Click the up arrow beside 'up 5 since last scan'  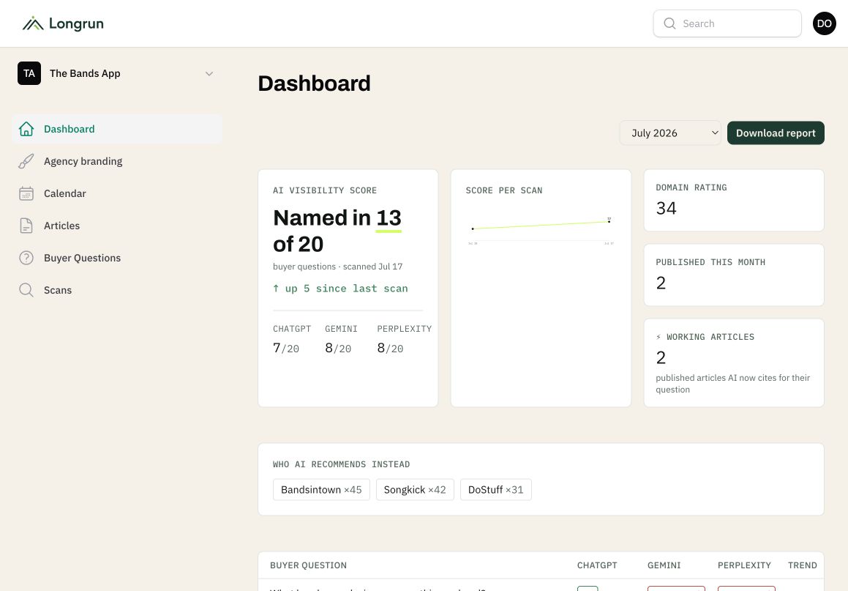[276, 289]
